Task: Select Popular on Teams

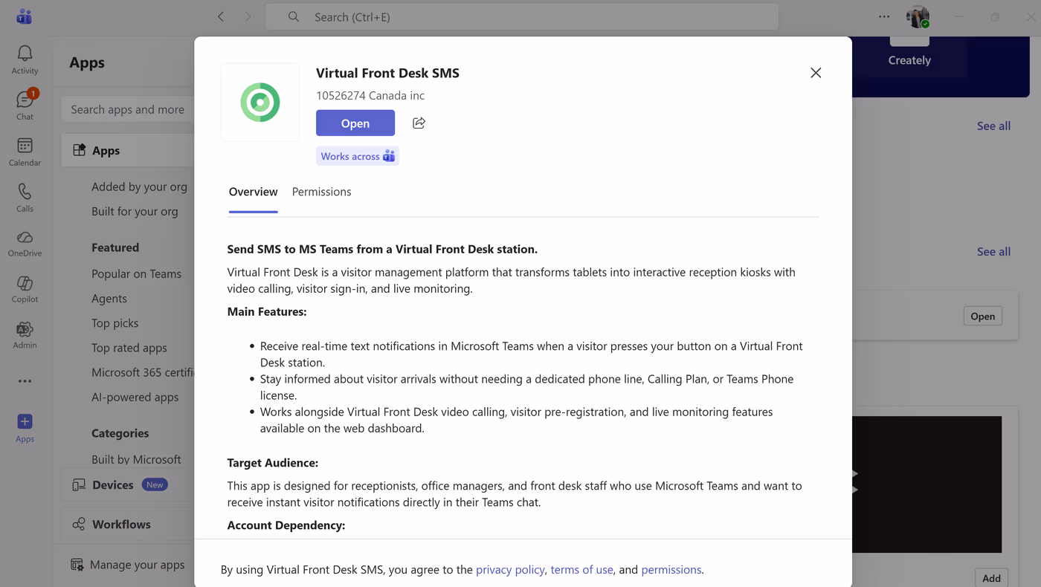Action: pyautogui.click(x=136, y=273)
